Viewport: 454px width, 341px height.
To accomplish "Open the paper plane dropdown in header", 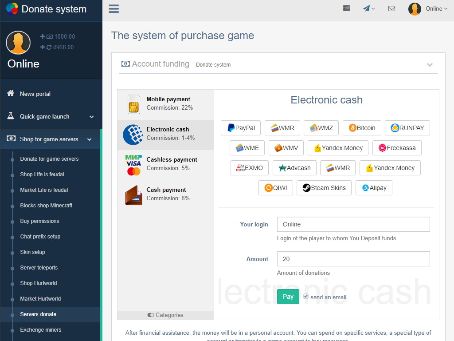I will point(368,8).
